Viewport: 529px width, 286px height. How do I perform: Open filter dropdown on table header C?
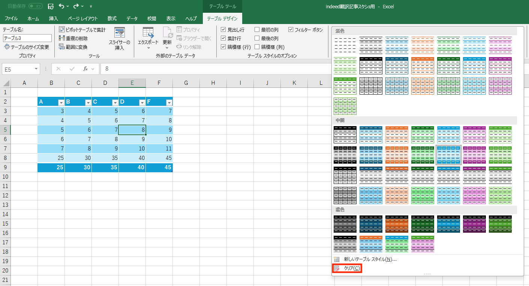pyautogui.click(x=115, y=103)
